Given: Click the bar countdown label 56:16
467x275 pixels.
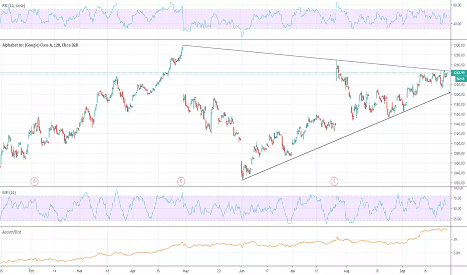Looking at the screenshot, I should [x=460, y=79].
